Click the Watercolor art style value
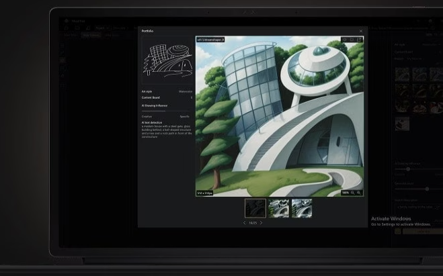Screen dimensions: 443x276 point(185,91)
